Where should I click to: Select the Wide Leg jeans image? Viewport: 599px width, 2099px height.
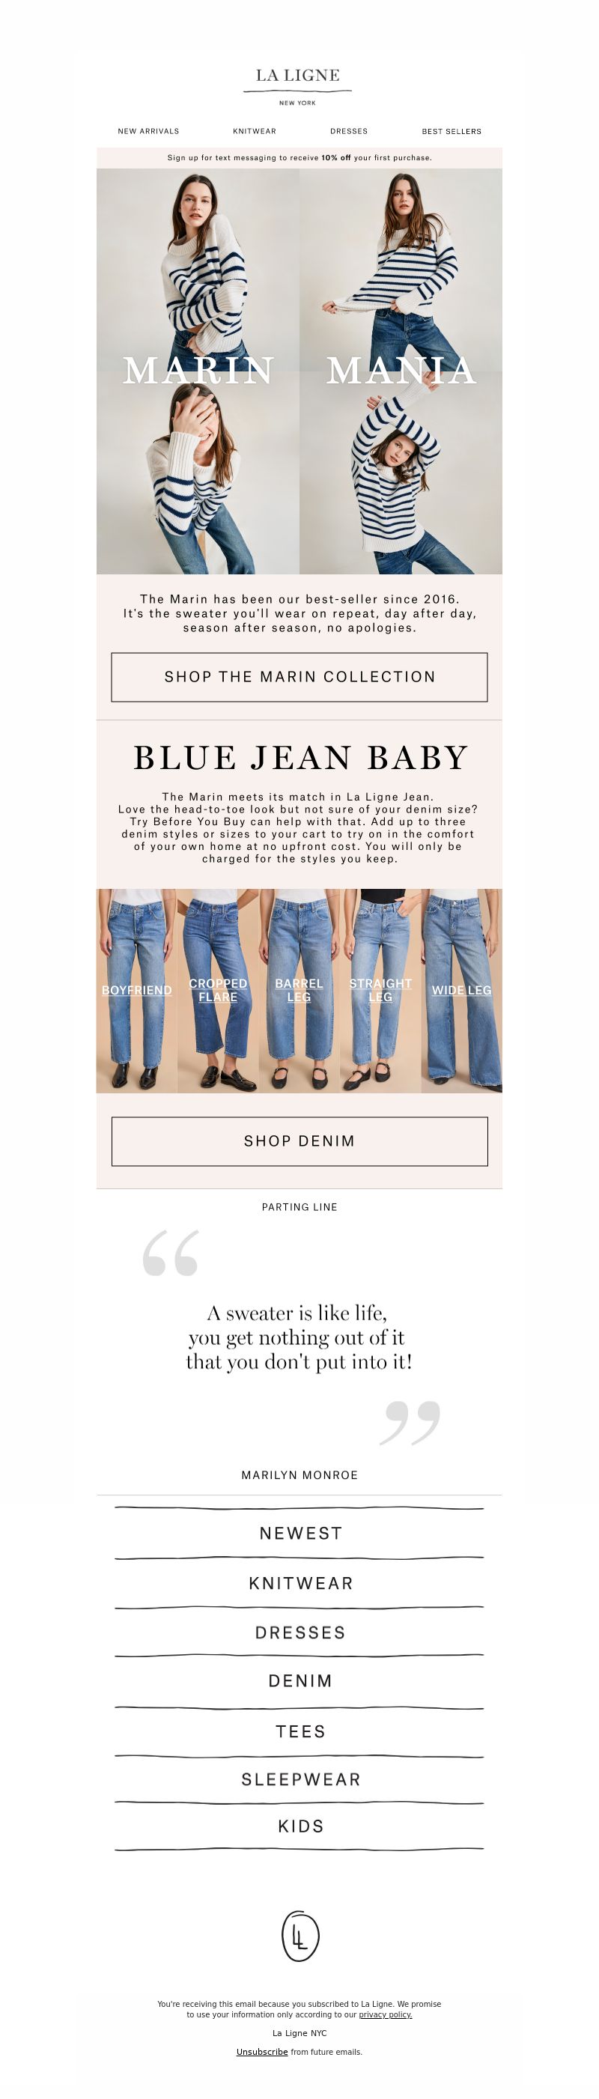tap(461, 991)
